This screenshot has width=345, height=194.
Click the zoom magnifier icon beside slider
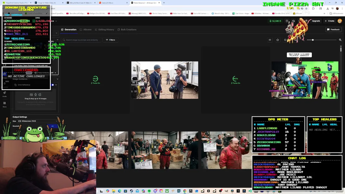[x=340, y=40]
